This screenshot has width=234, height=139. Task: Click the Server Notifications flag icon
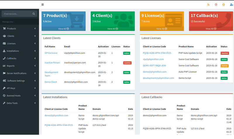4,73
